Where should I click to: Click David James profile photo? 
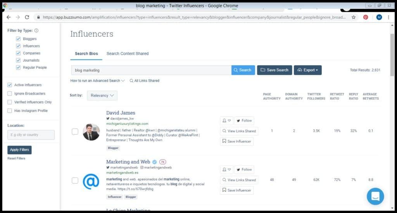click(91, 132)
